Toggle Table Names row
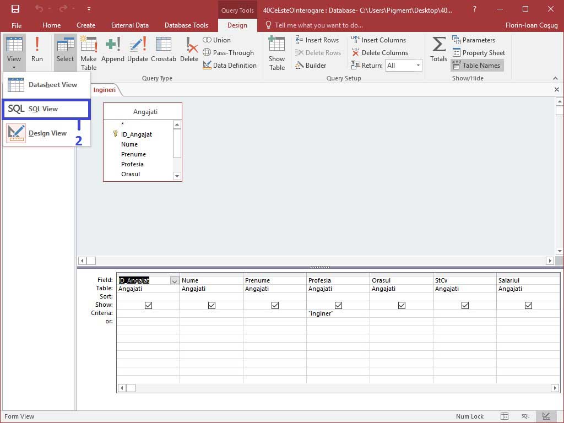 point(476,65)
